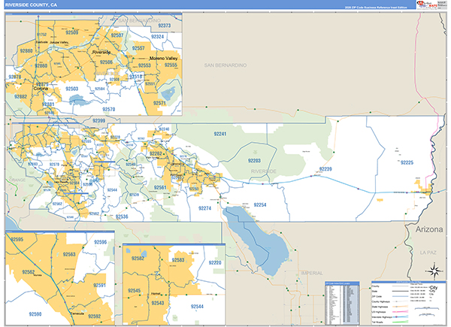Viewport: 451px width, 327px height.
Task: Click the orange State Highways line sample in legend
Action: point(401,307)
